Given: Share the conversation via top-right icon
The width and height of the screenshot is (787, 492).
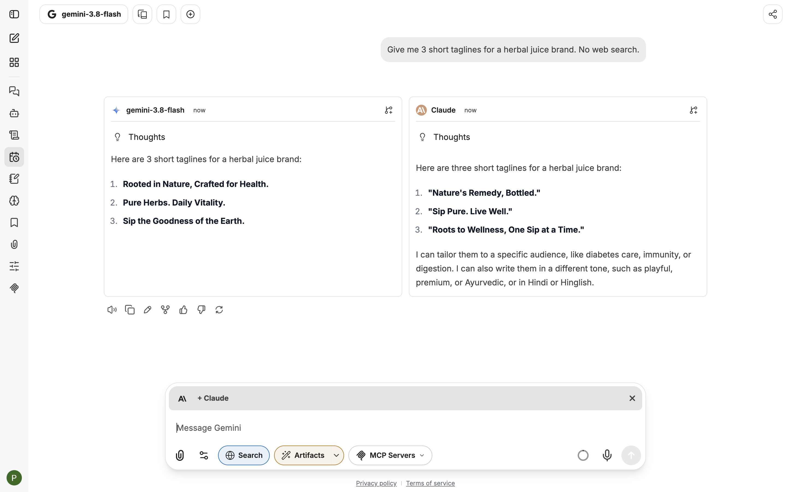Looking at the screenshot, I should click(773, 14).
